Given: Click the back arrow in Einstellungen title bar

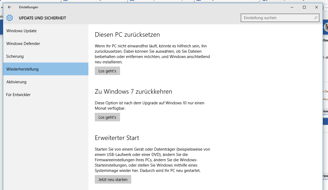Looking at the screenshot, I should [10, 7].
